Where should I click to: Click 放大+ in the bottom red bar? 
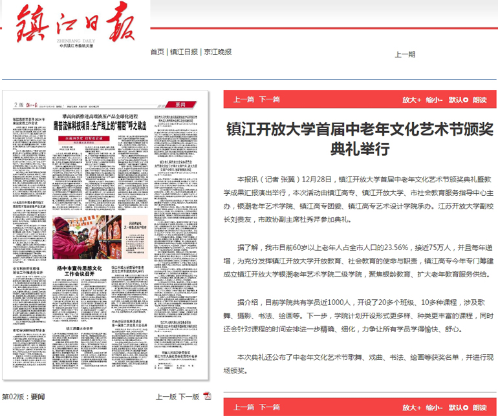(411, 407)
